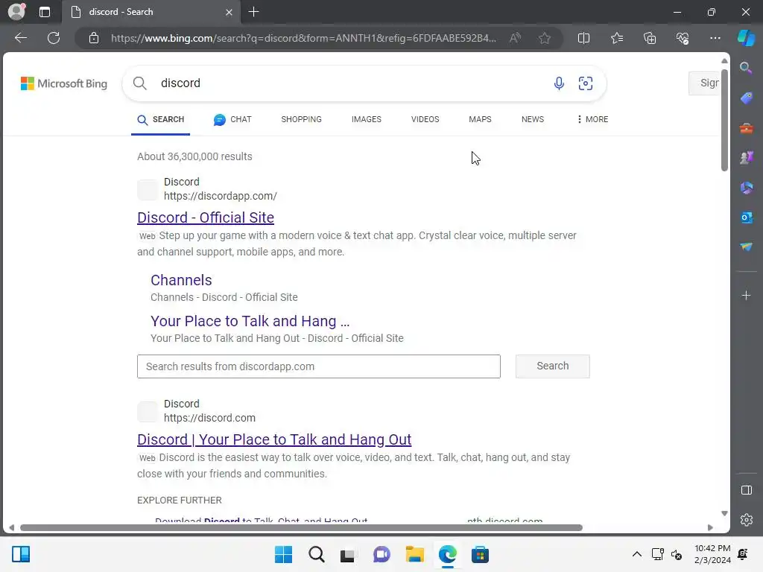763x572 pixels.
Task: Open sidebar Tools briefcase icon
Action: [x=746, y=128]
